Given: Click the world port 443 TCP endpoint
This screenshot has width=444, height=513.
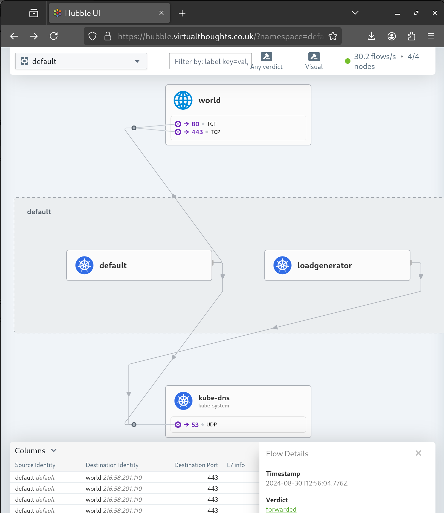Looking at the screenshot, I should 198,132.
